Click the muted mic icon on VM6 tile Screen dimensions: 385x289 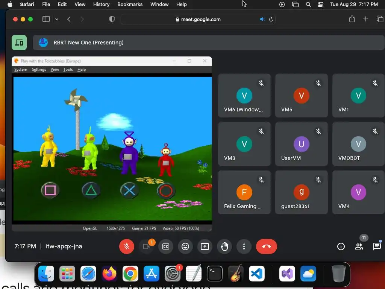(x=261, y=83)
